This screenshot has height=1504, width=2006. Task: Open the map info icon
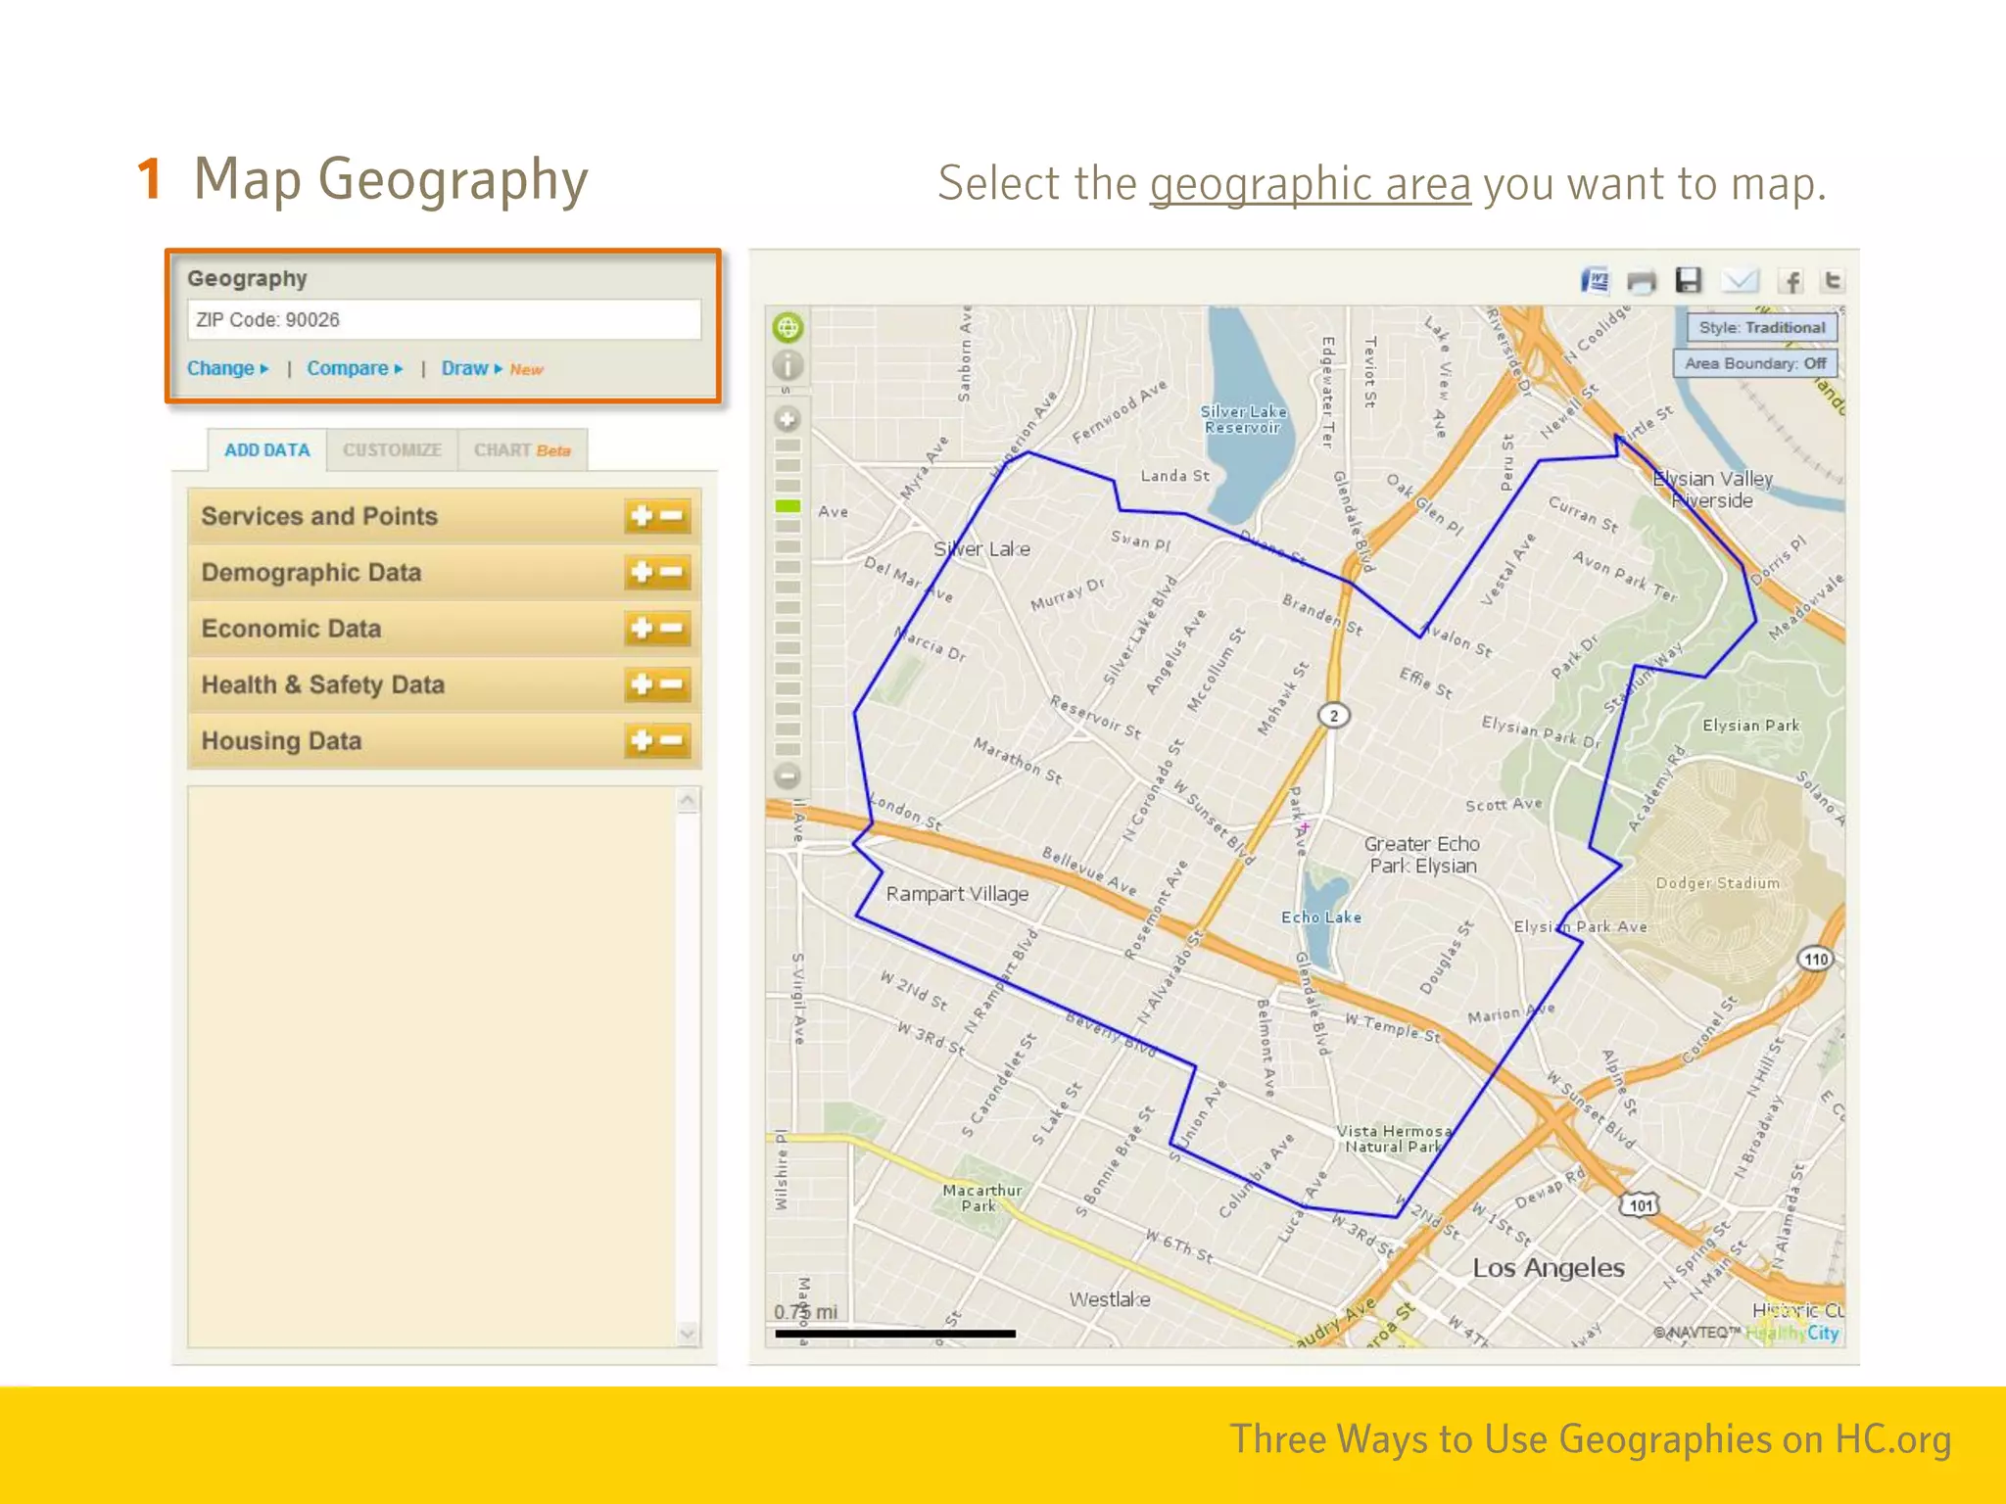click(x=788, y=366)
